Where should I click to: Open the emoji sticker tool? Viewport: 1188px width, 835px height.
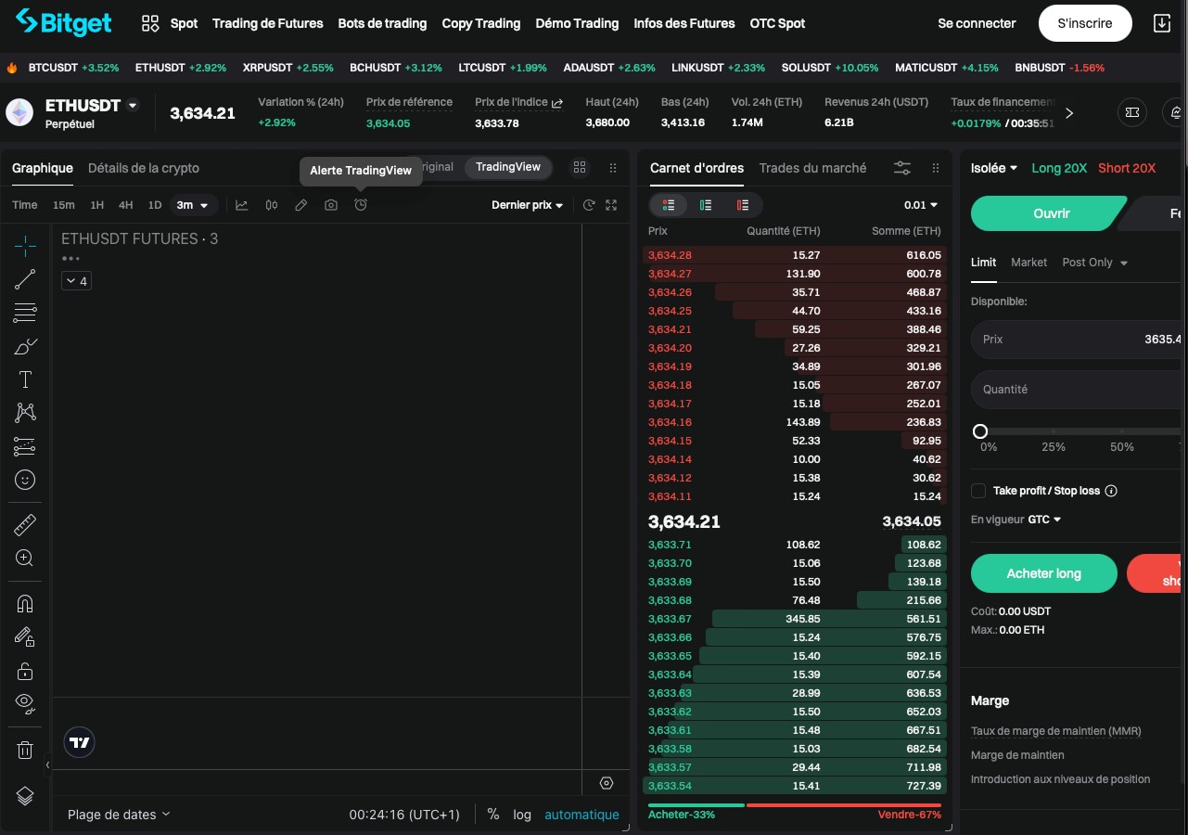point(25,480)
